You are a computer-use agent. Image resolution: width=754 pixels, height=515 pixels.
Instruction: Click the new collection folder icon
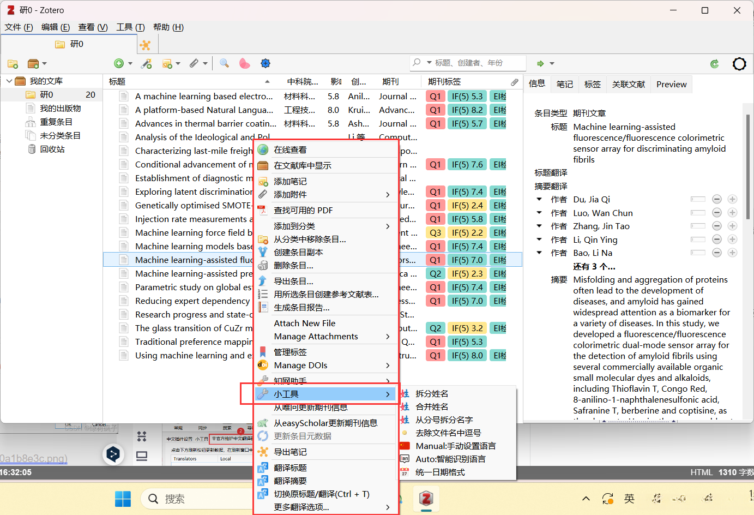click(13, 64)
